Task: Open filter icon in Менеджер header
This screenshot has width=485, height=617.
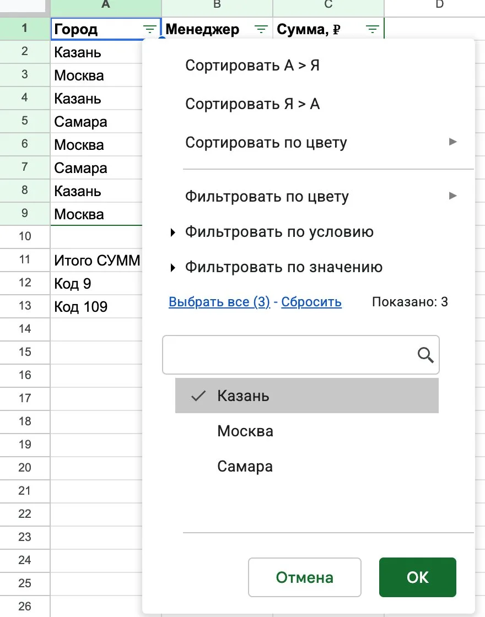Action: tap(261, 29)
